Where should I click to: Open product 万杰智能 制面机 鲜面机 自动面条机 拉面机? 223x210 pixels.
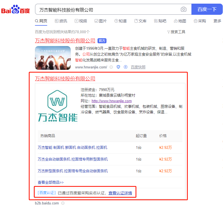tap(72, 147)
